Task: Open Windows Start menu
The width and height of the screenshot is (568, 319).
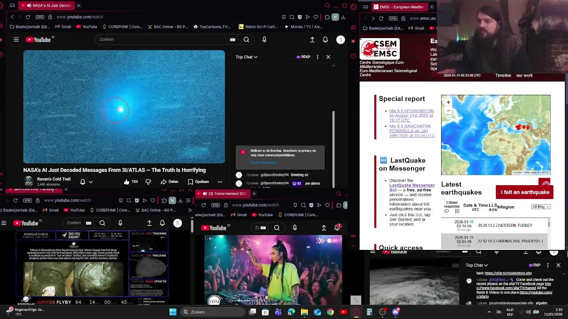Action: [173, 312]
